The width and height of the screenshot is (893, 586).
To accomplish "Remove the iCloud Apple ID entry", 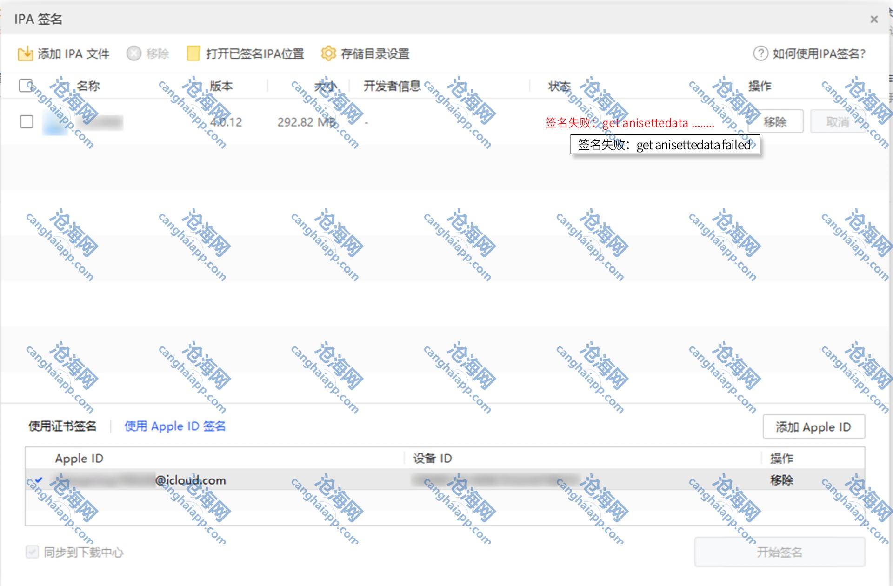I will 781,480.
